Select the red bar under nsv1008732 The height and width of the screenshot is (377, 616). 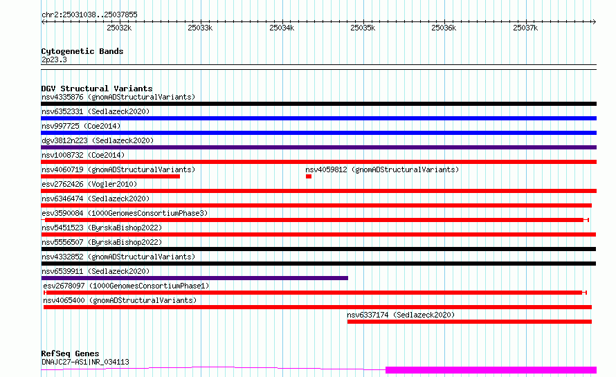(x=318, y=162)
